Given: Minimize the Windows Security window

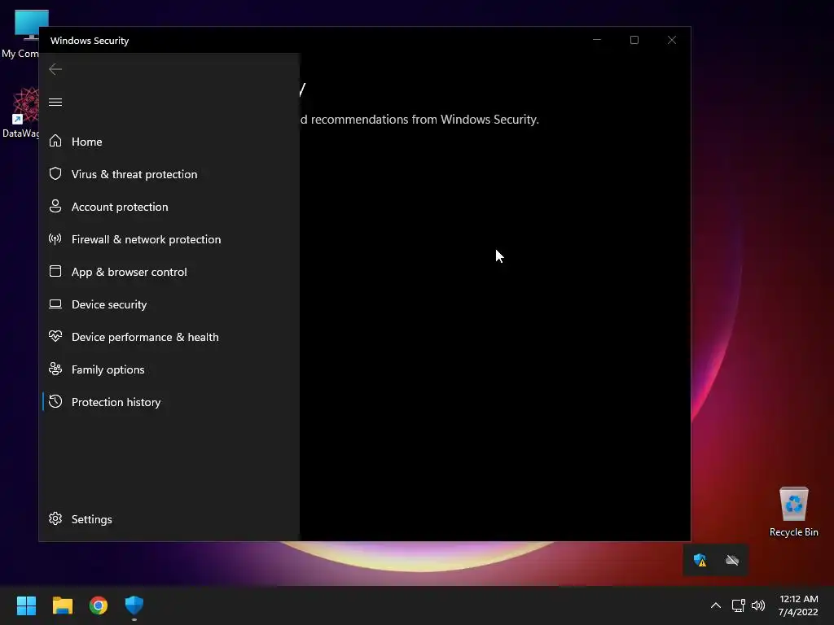Looking at the screenshot, I should pyautogui.click(x=597, y=40).
